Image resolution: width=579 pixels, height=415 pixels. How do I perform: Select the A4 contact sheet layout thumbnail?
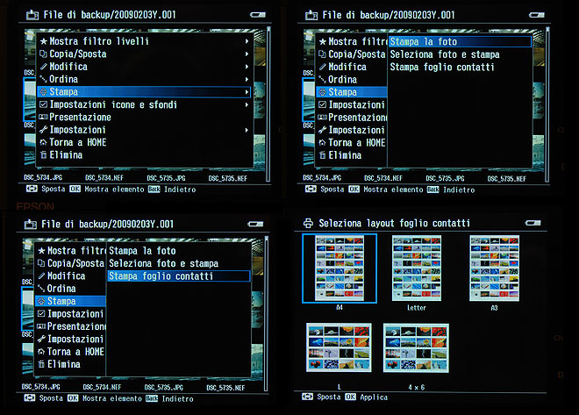340,268
